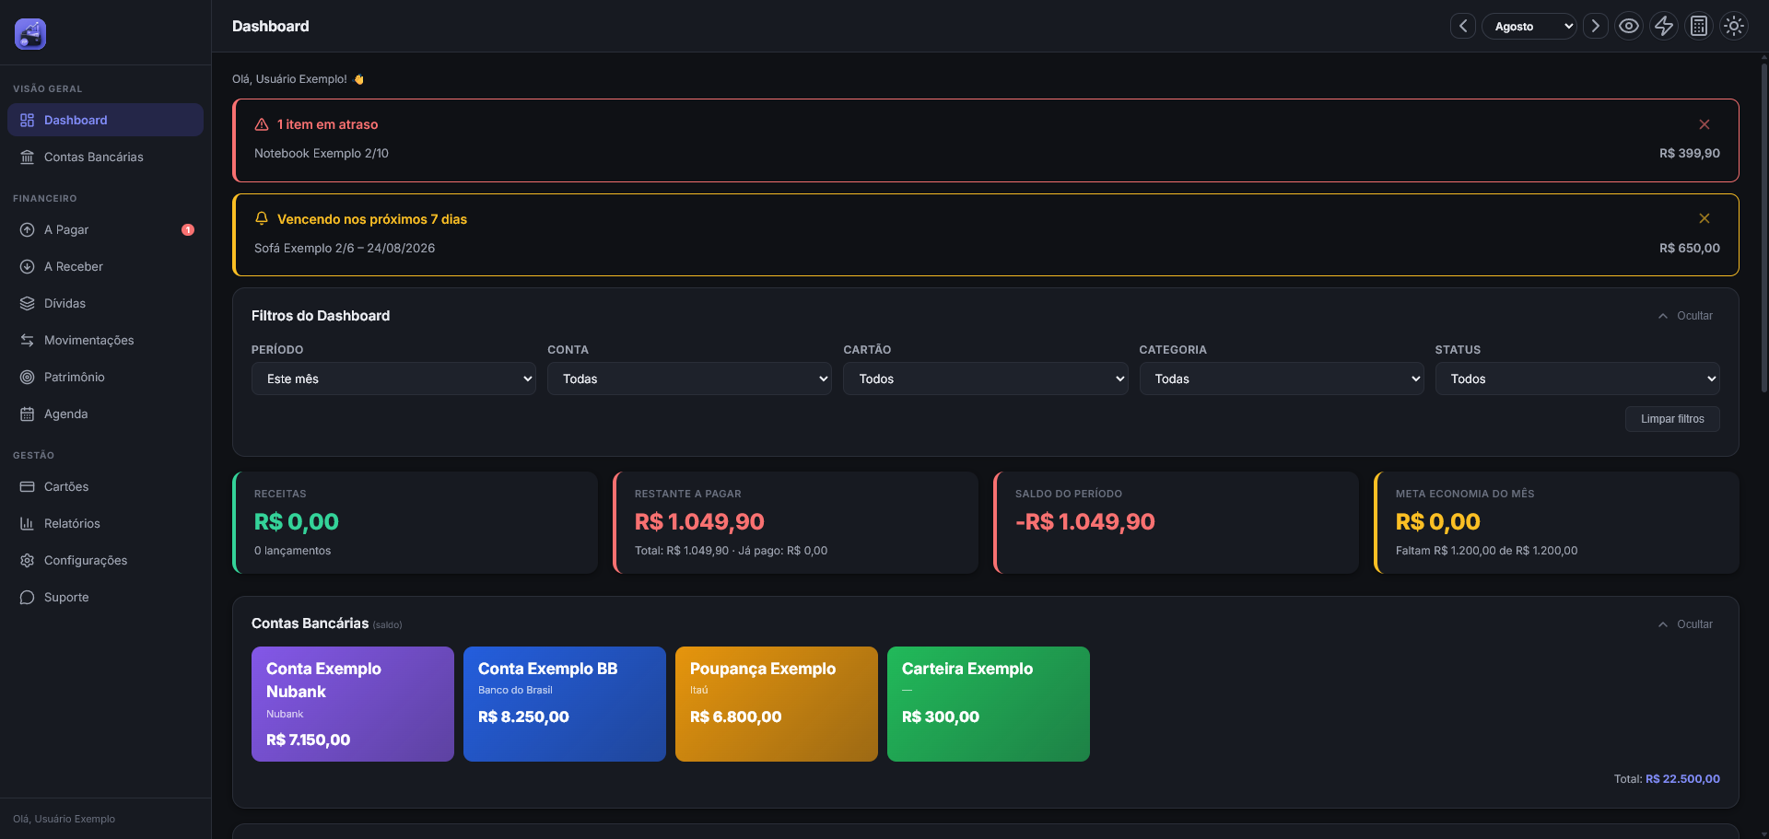Open A Pagar menu item

[x=105, y=229]
